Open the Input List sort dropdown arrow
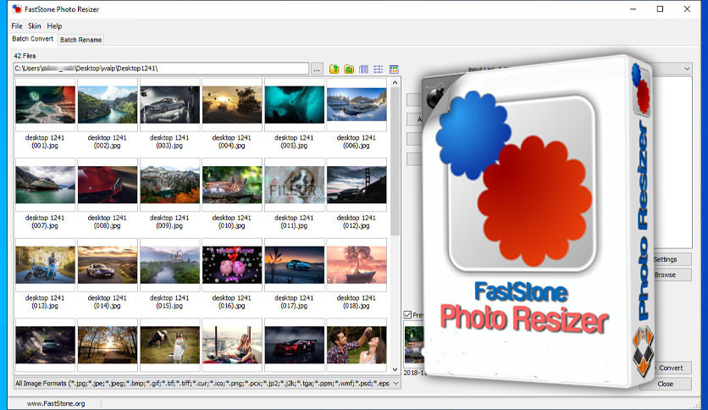Screen dimensions: 708x410 [687, 69]
